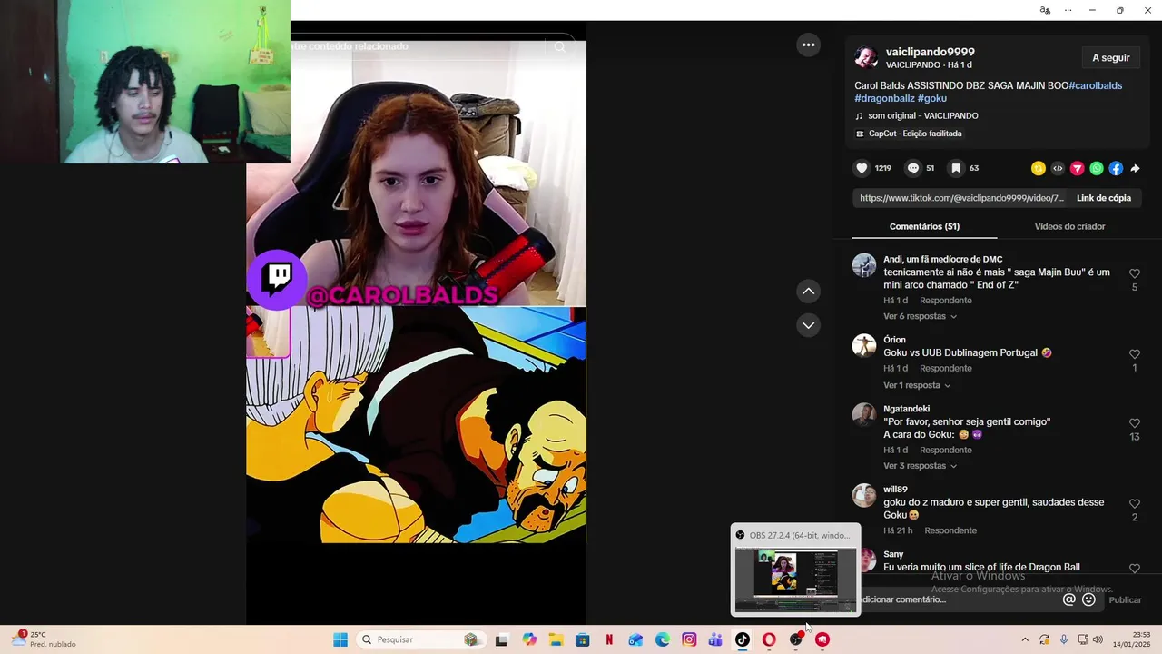Viewport: 1162px width, 654px height.
Task: Click the taskbar Pesquisar search box
Action: 421,639
